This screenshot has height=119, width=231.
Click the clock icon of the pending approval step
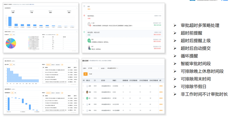point(84,6)
